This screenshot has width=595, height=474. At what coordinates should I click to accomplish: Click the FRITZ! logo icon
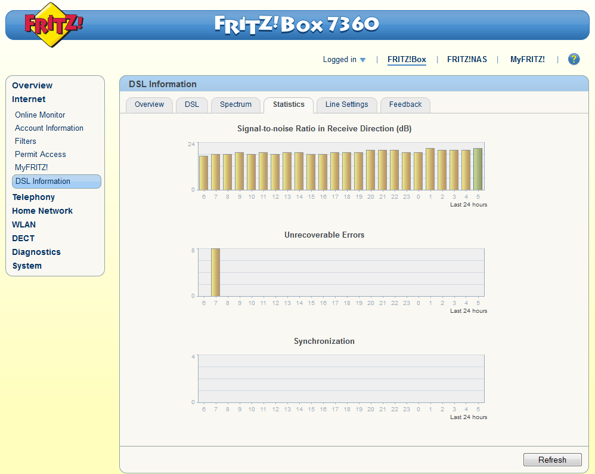point(54,24)
